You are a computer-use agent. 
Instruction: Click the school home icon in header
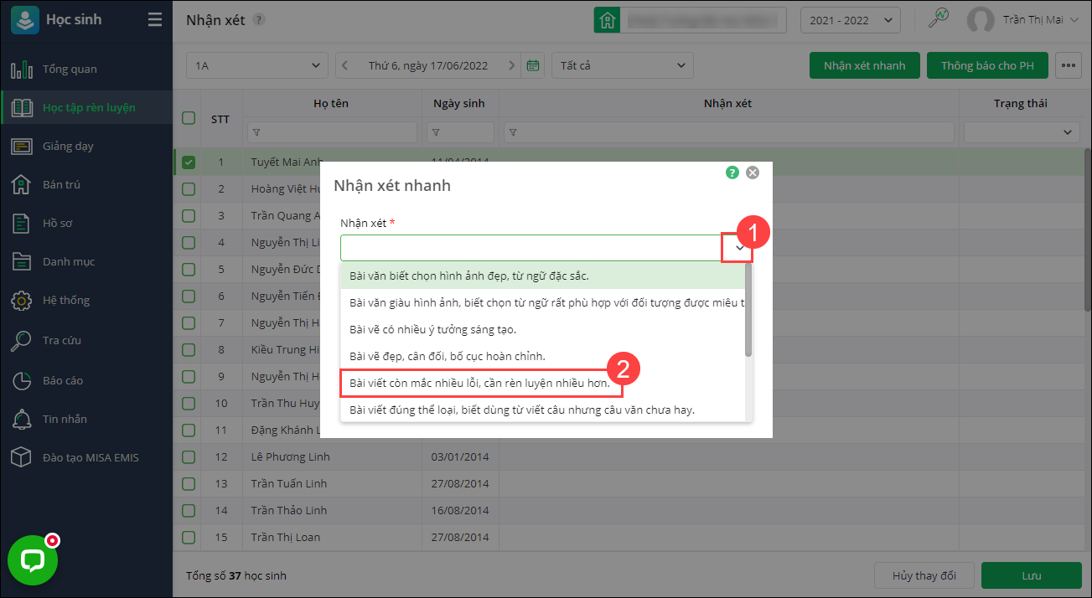(x=608, y=20)
